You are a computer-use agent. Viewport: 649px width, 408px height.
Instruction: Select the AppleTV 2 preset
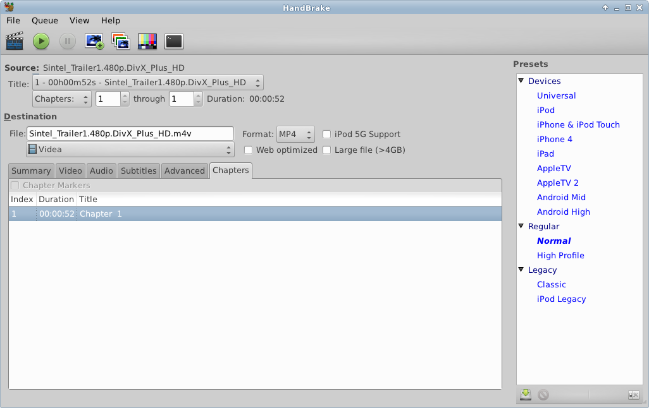(x=557, y=183)
